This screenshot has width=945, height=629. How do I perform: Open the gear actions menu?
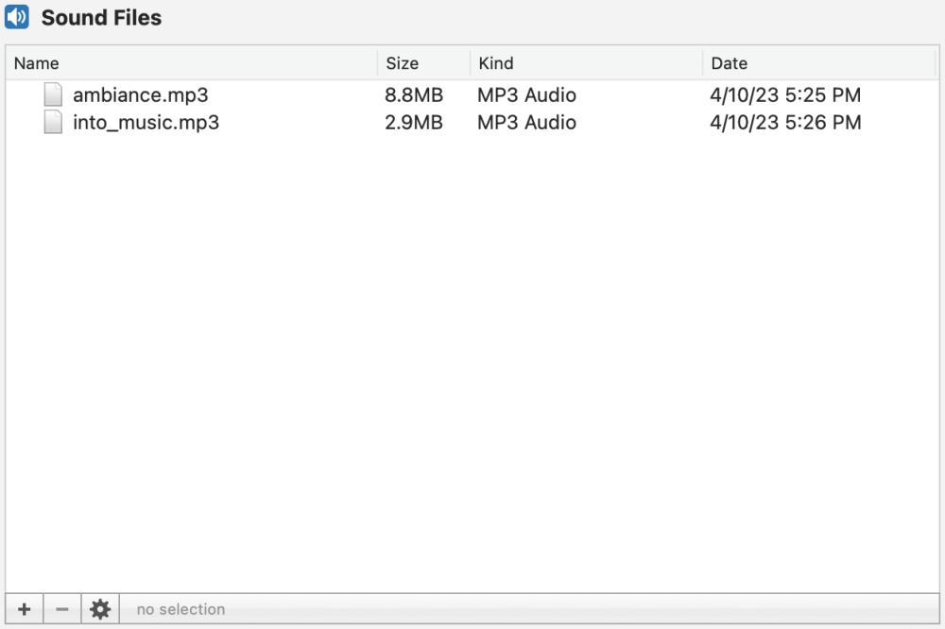click(x=100, y=609)
